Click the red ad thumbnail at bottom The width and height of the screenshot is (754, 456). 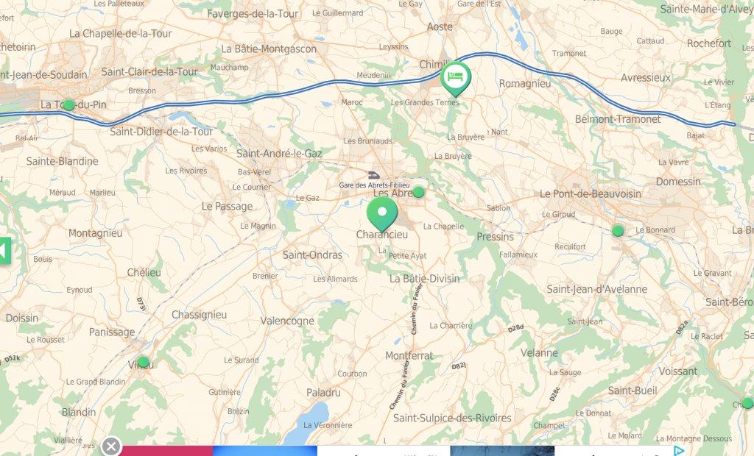click(x=166, y=451)
